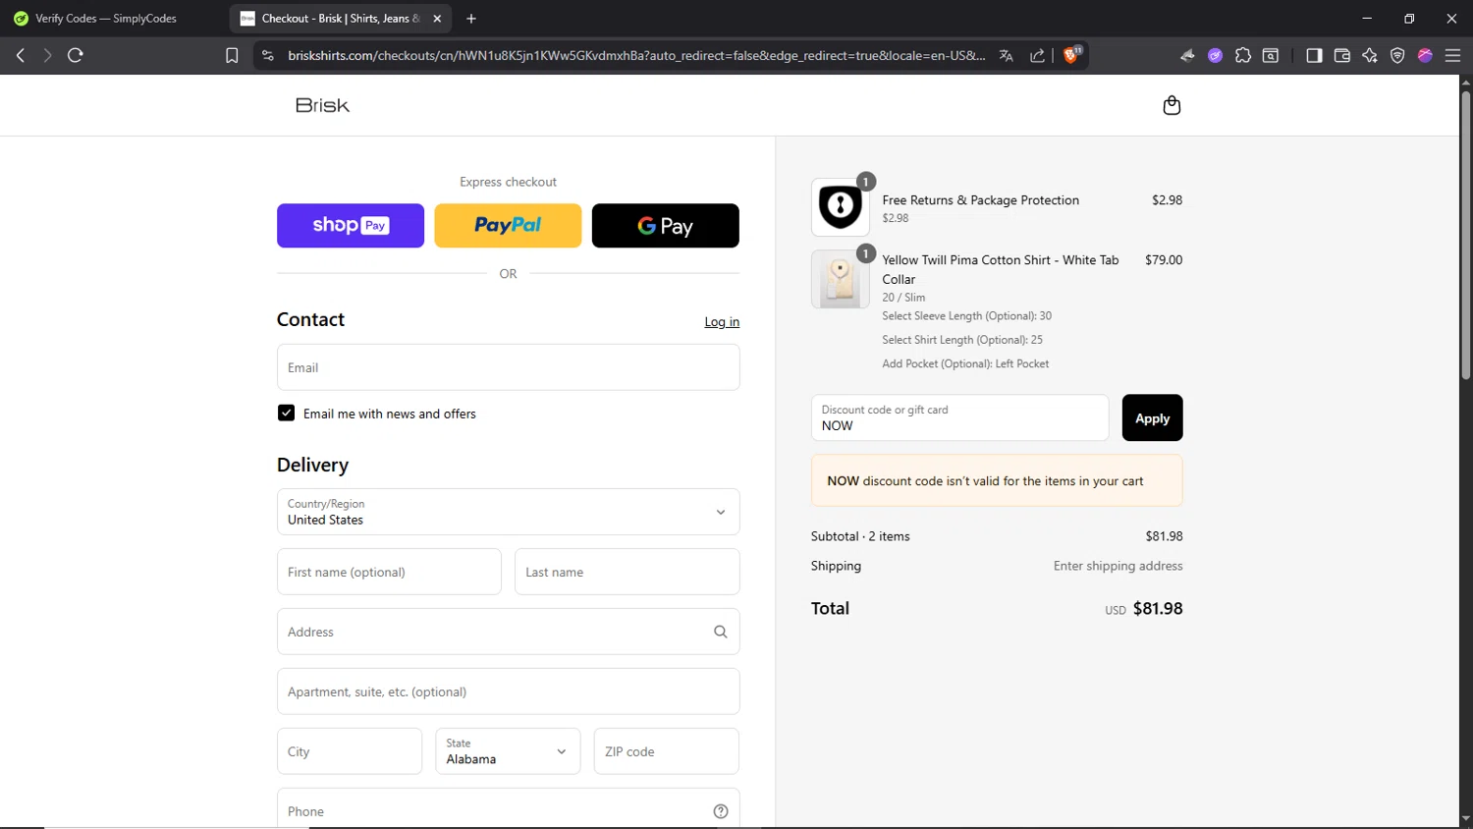Click 'Add Pocket (Optional): Left Pocket' text
Image resolution: width=1473 pixels, height=829 pixels.
[x=965, y=363]
